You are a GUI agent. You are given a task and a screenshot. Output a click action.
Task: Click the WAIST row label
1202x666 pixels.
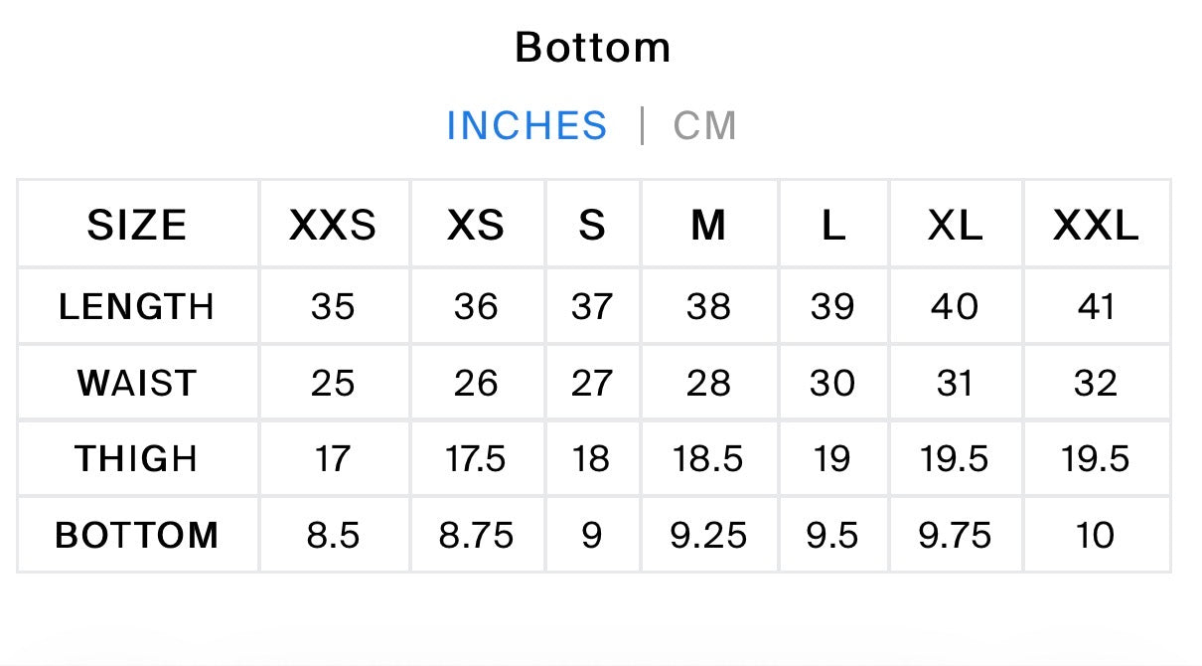click(x=137, y=384)
